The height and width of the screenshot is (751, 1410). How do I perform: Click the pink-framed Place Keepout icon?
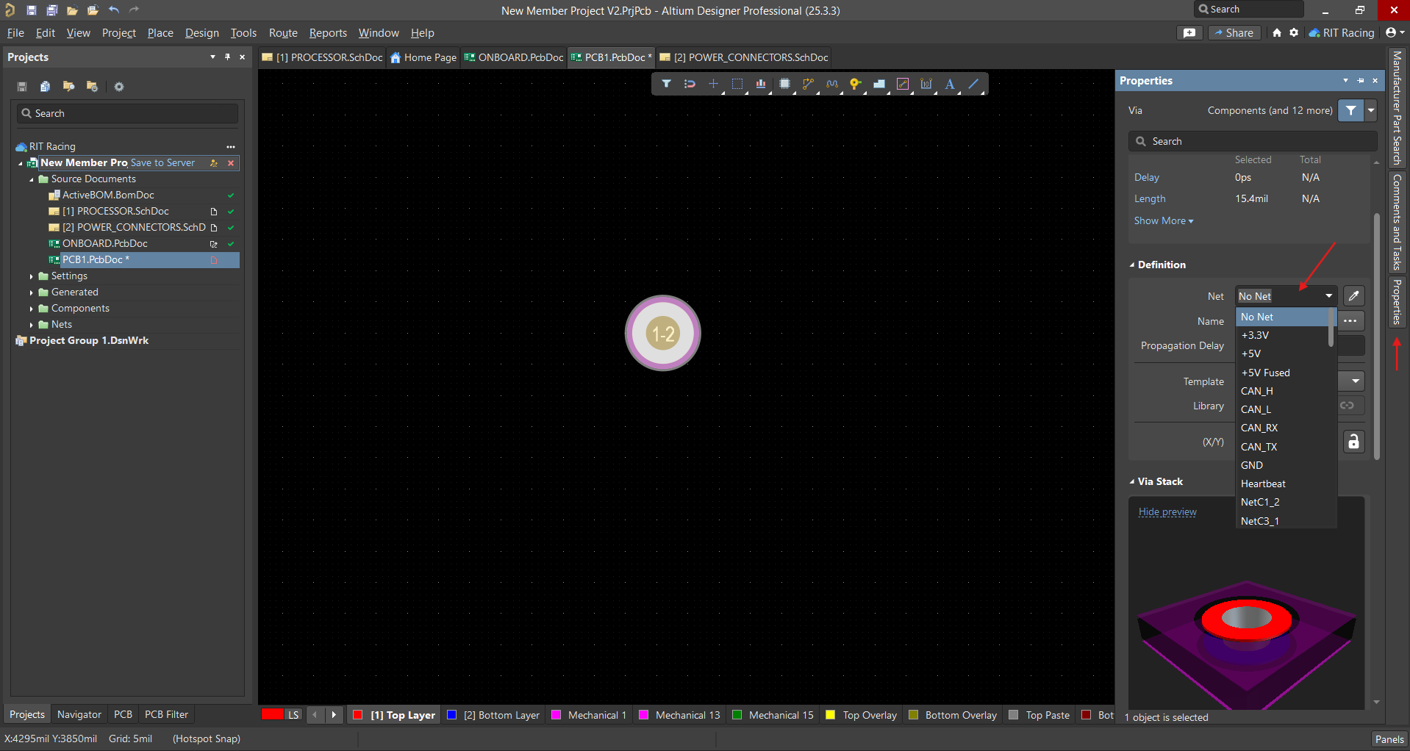click(903, 84)
